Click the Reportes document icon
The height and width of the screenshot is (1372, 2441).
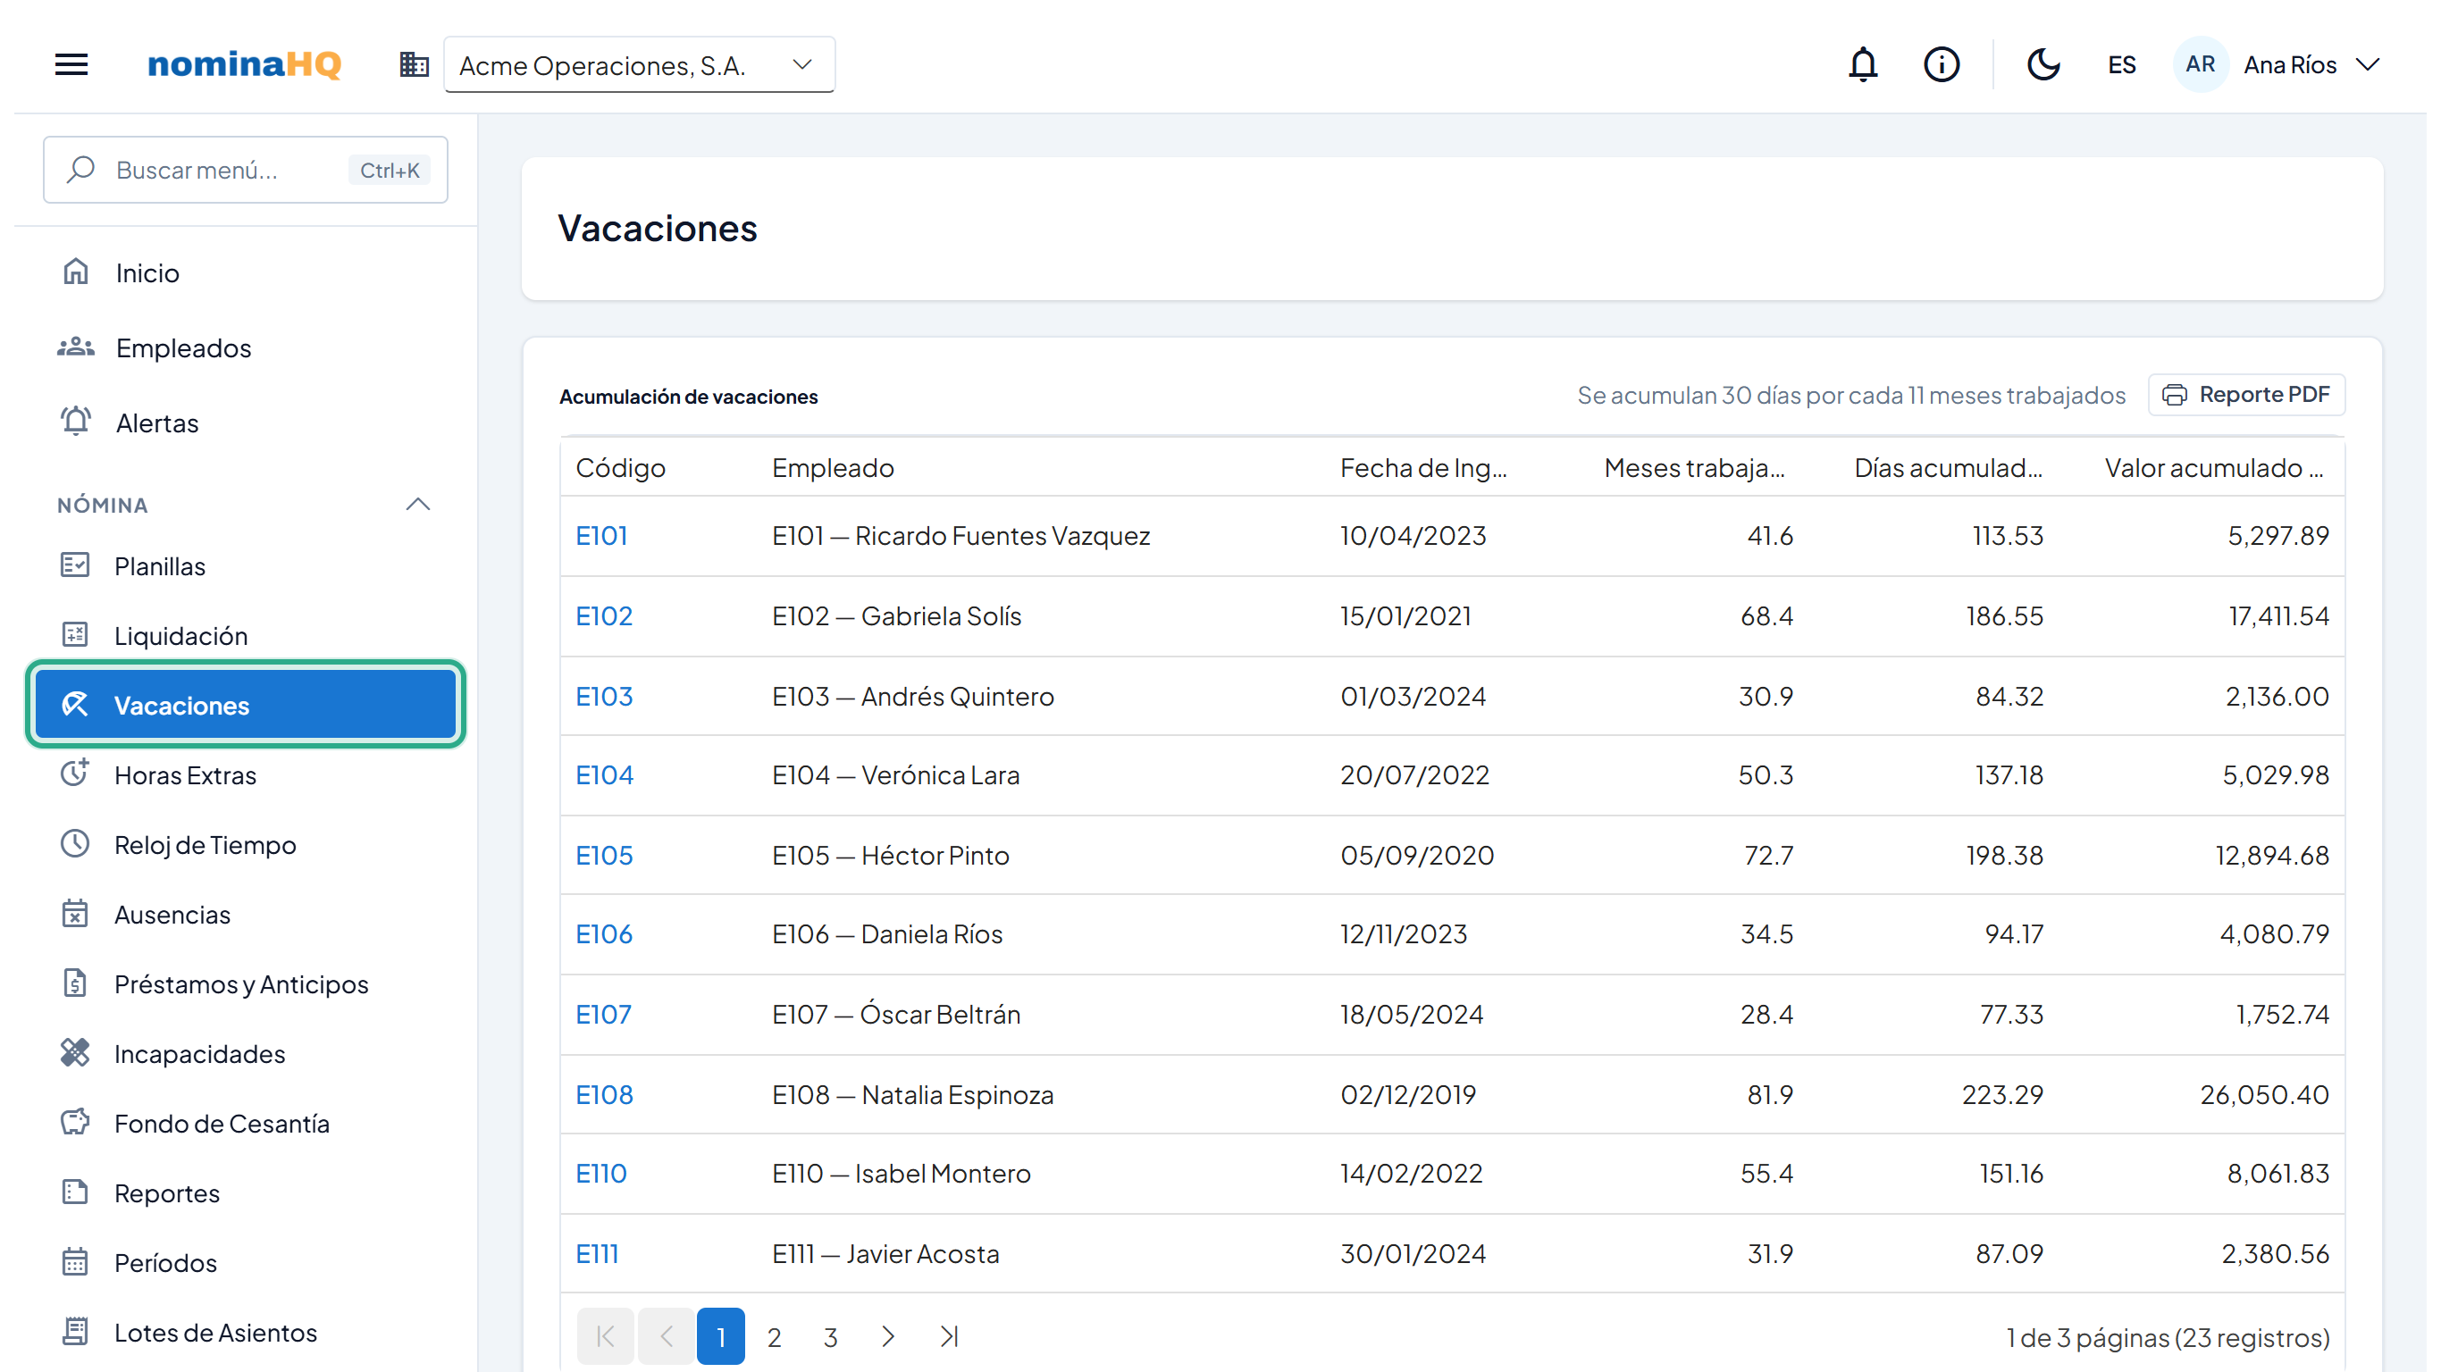[75, 1192]
